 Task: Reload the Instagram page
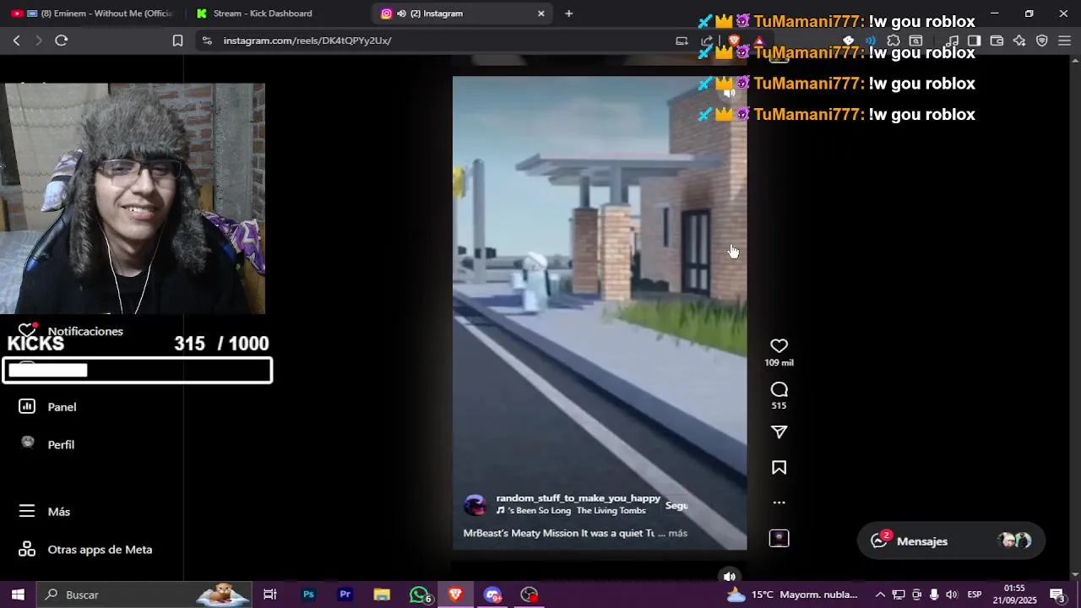pos(61,41)
